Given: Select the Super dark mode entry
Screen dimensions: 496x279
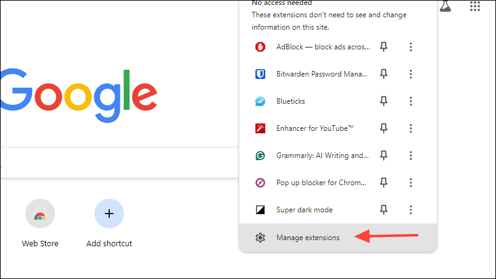Looking at the screenshot, I should (304, 210).
